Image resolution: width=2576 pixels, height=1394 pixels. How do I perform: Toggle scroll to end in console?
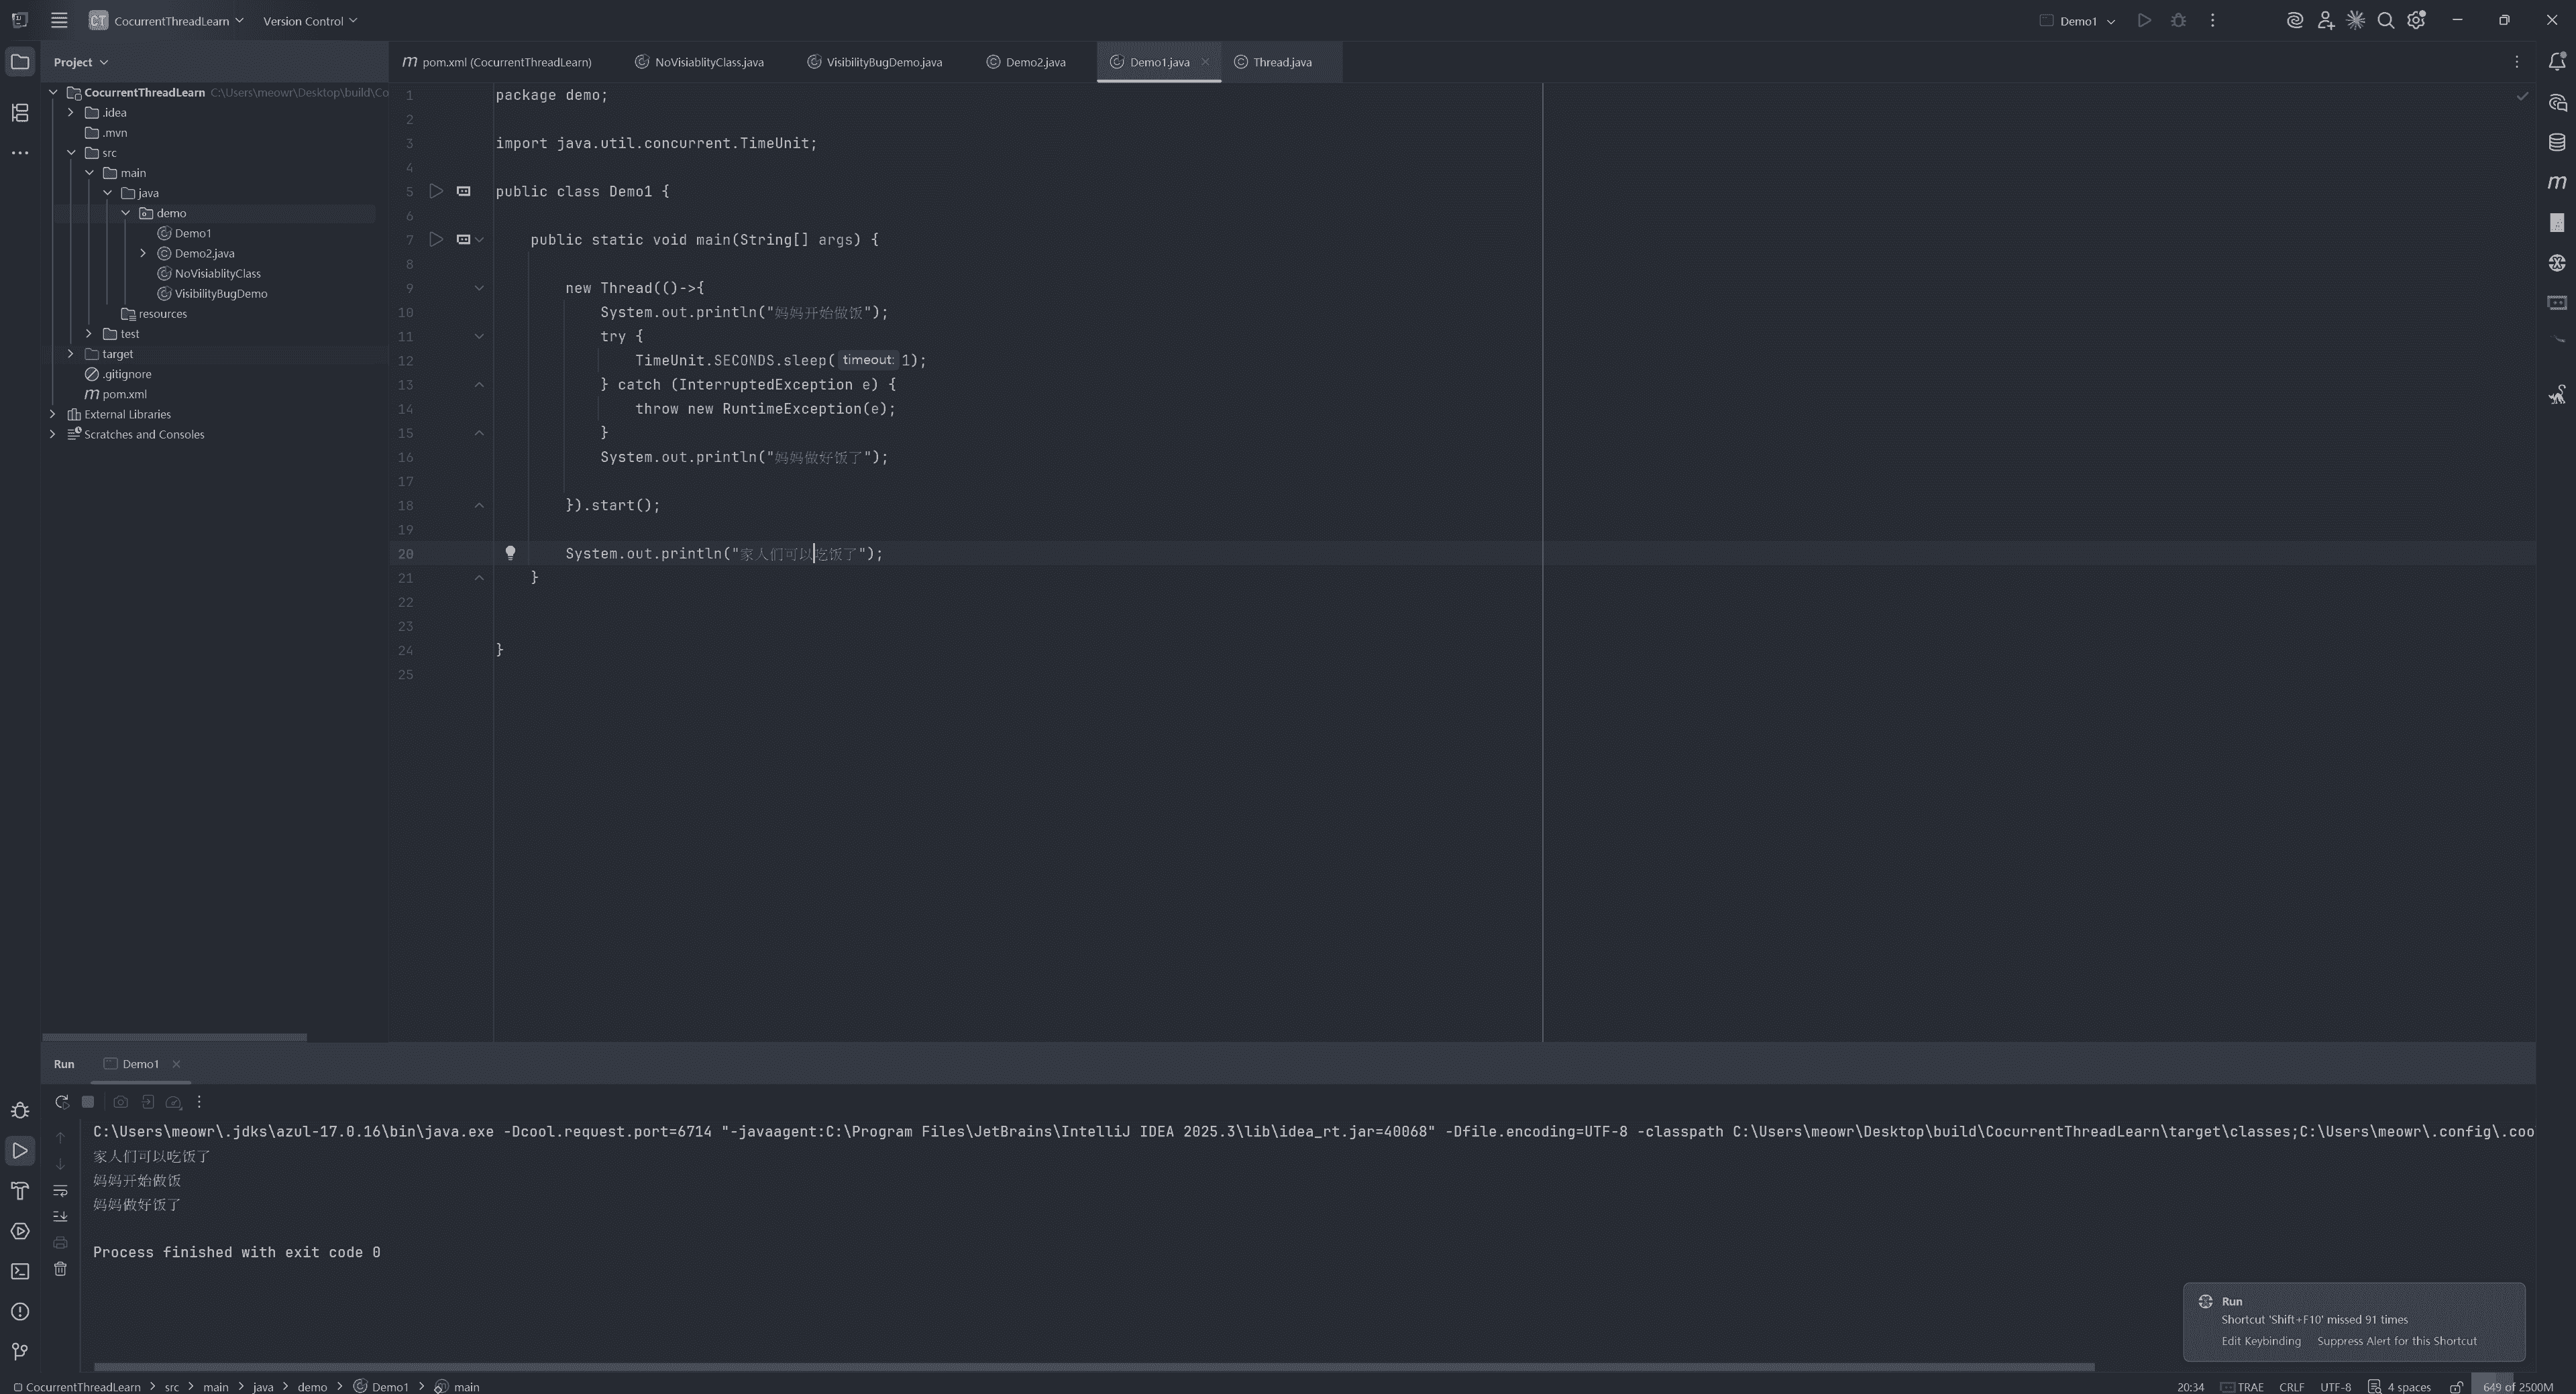tap(60, 1216)
